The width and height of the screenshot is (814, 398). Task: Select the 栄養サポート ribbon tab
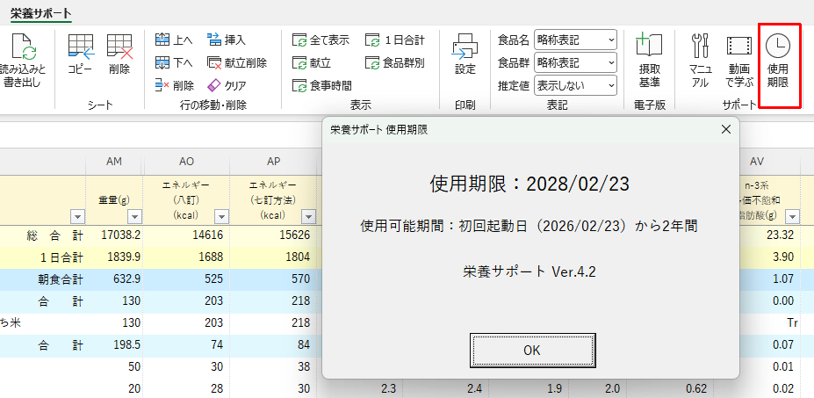coord(41,14)
